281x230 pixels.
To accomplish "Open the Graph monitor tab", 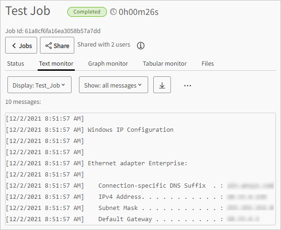I will click(108, 63).
